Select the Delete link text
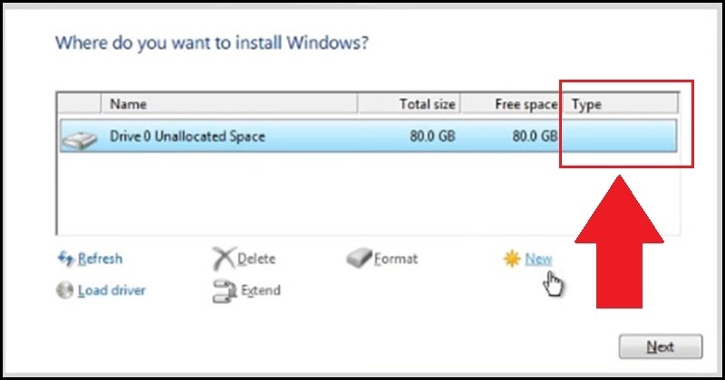The height and width of the screenshot is (380, 725). pos(256,260)
